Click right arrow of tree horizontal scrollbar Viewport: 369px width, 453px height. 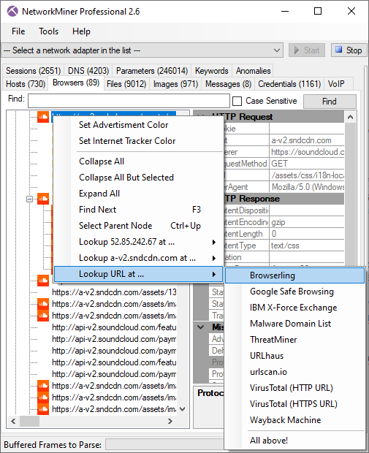[x=170, y=421]
